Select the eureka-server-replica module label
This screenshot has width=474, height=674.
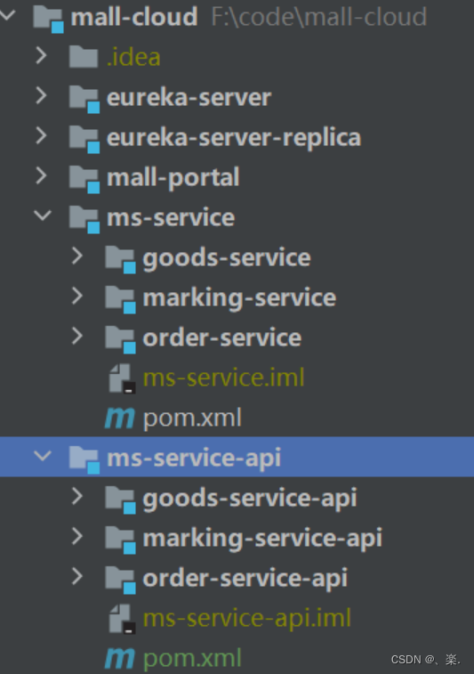coord(234,138)
